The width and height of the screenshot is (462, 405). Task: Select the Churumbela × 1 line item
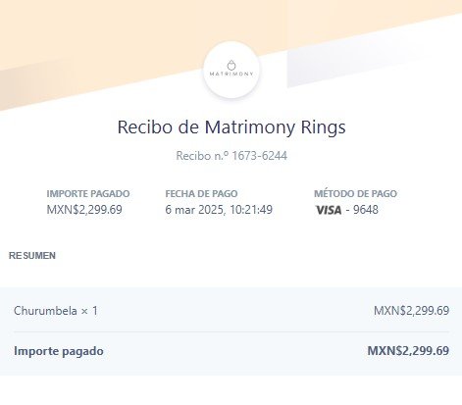(56, 311)
